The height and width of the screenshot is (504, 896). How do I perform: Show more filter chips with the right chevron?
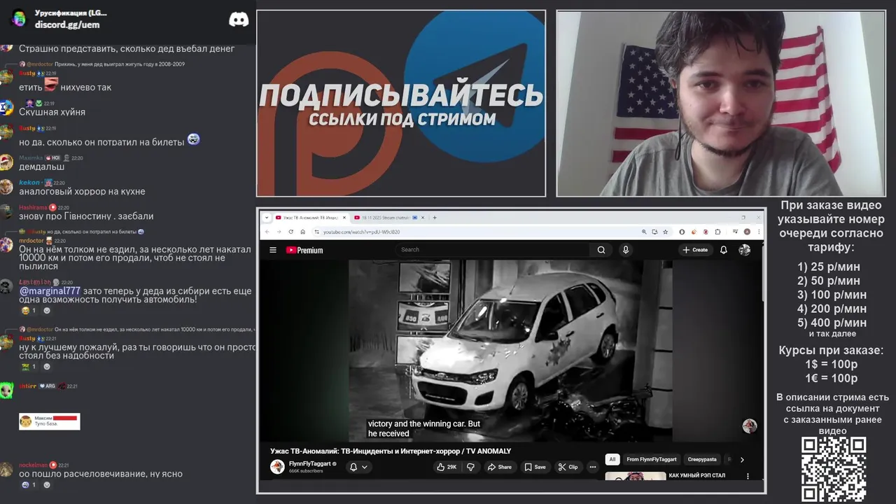742,460
